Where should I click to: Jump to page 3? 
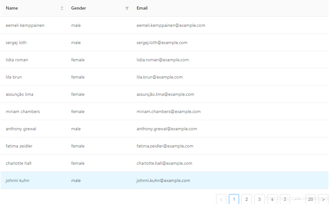click(260, 199)
